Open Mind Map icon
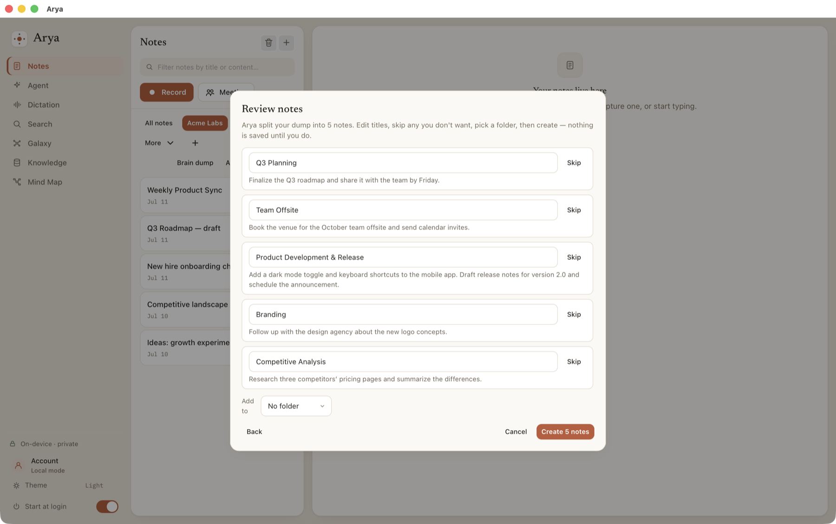 (x=17, y=182)
